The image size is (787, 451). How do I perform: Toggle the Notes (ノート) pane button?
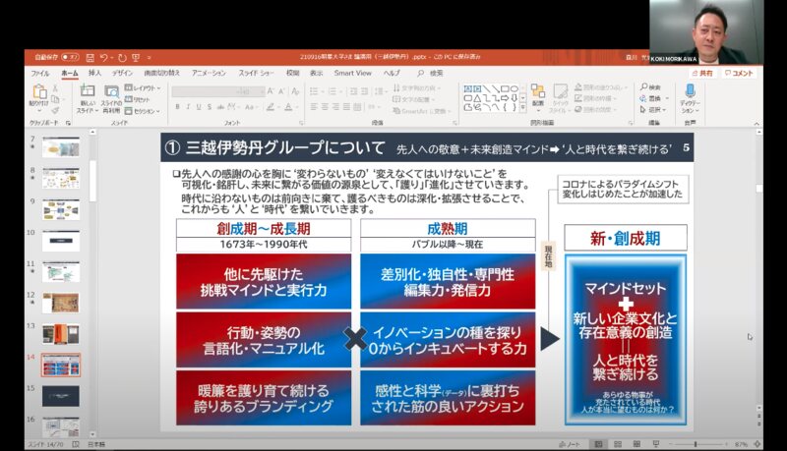click(570, 444)
